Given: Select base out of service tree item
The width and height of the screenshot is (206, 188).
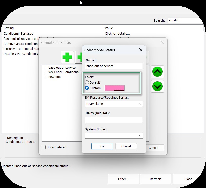Looking at the screenshot, I should click(x=62, y=68).
